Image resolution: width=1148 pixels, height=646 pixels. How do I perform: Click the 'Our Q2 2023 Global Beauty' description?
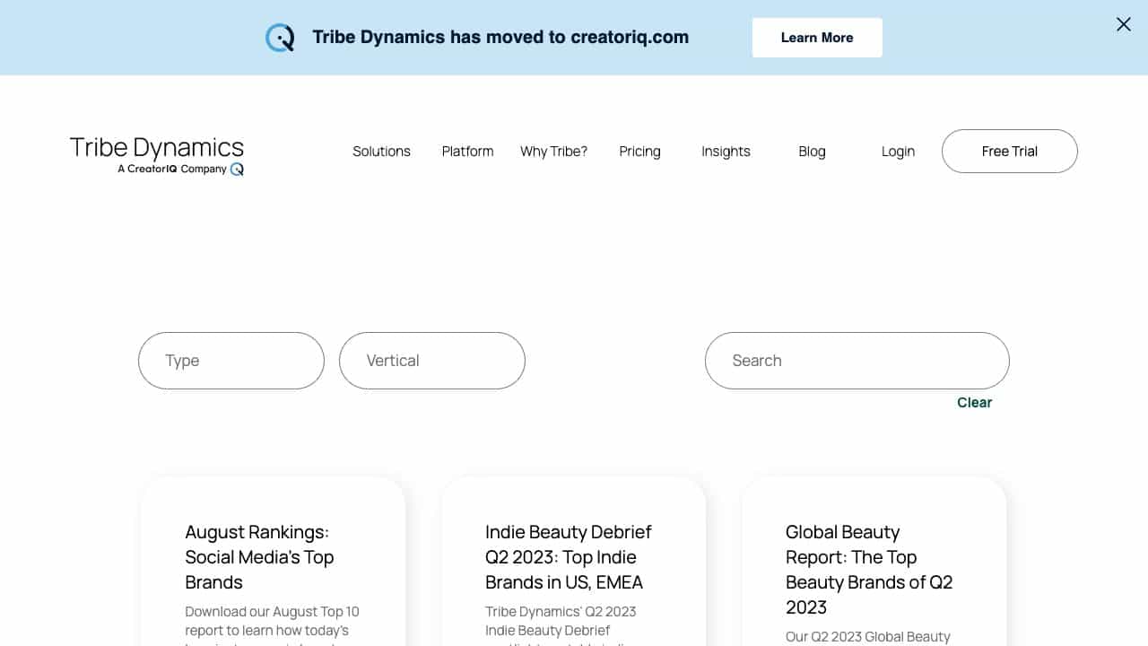pos(868,637)
